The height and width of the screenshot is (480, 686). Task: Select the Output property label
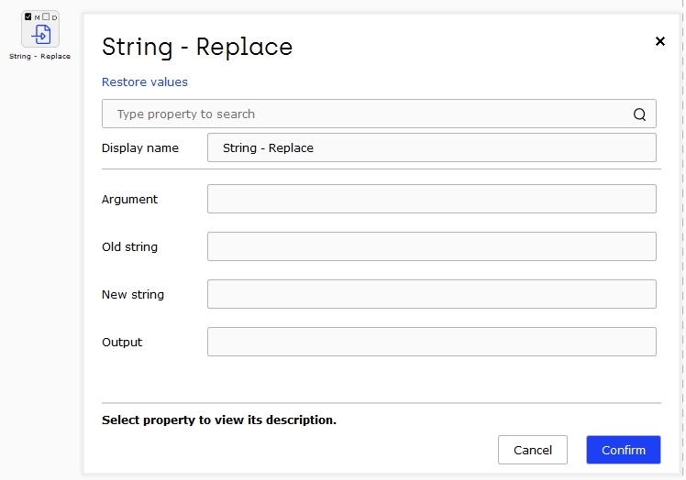tap(122, 343)
